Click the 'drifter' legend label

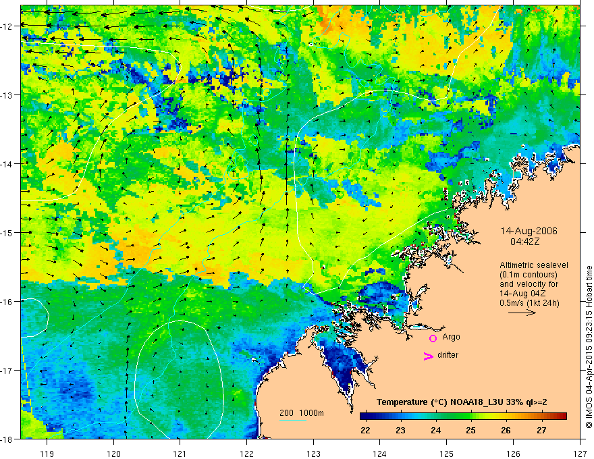(448, 355)
